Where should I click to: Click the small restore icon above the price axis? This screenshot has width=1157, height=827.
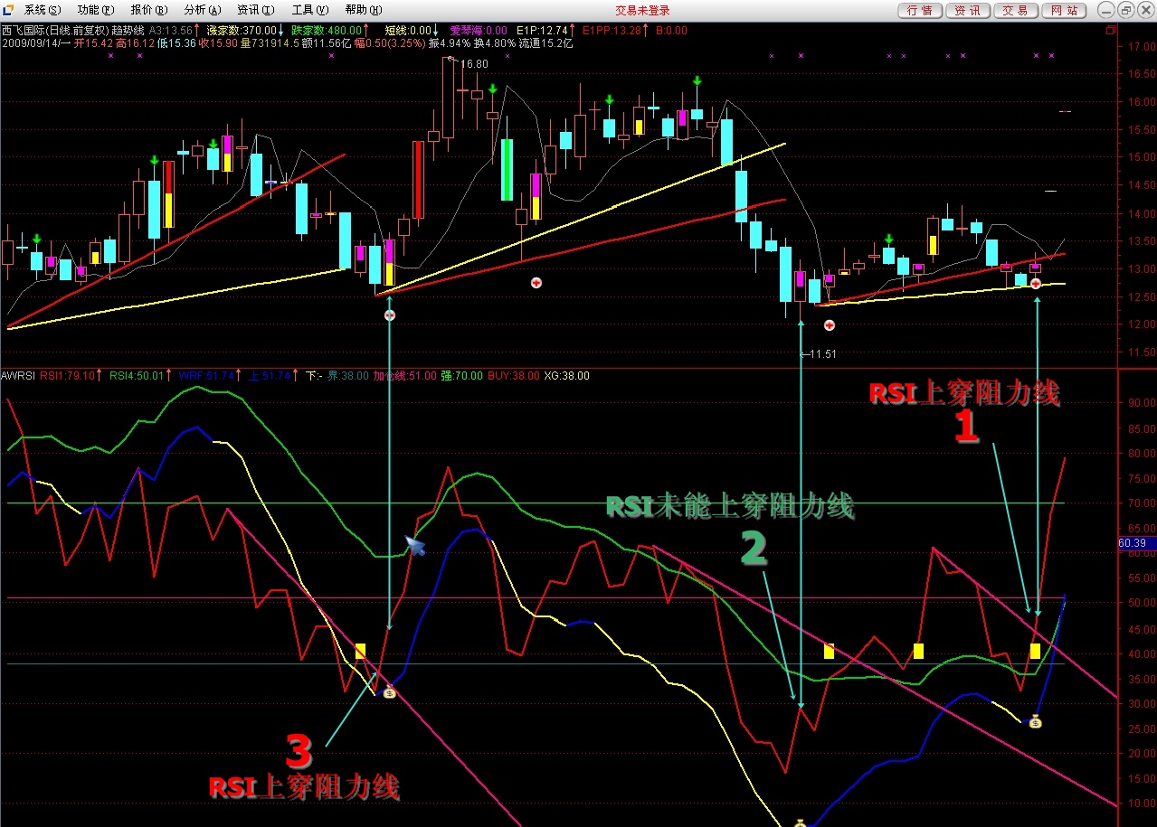tap(1111, 30)
